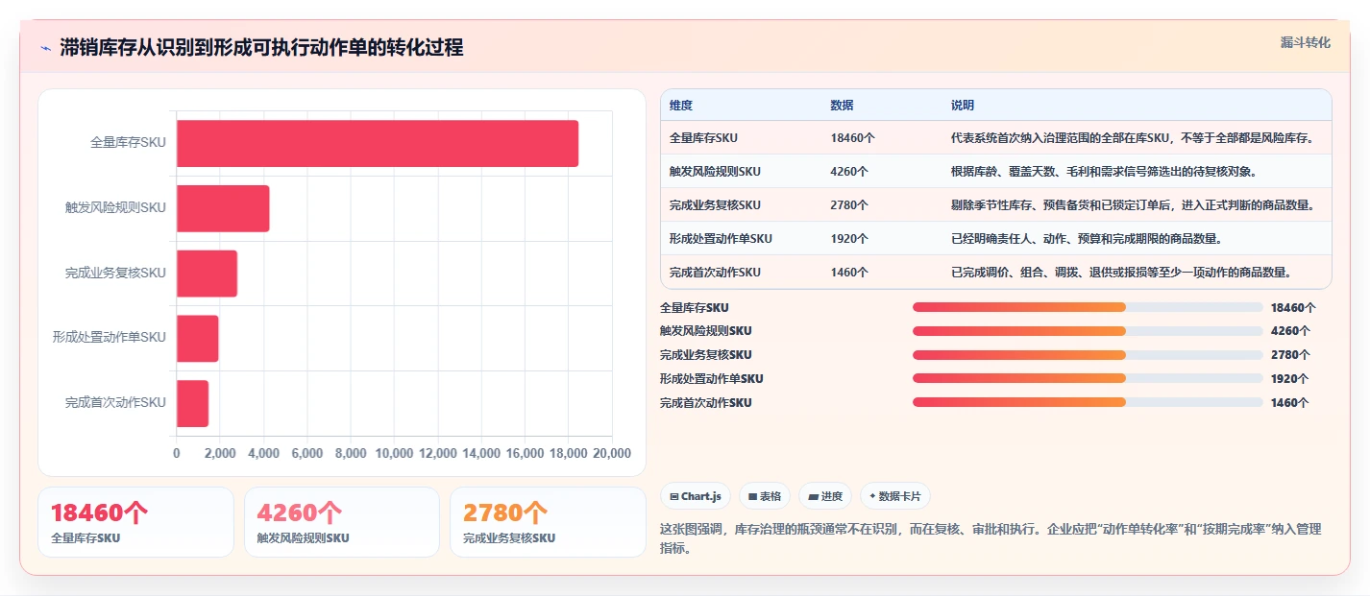Click the 触发风险规则SKU label in the progress list
Image resolution: width=1370 pixels, height=596 pixels.
[x=705, y=331]
